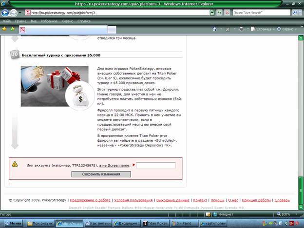
Task: Click the gift boxes tournament image
Action: coord(55,86)
